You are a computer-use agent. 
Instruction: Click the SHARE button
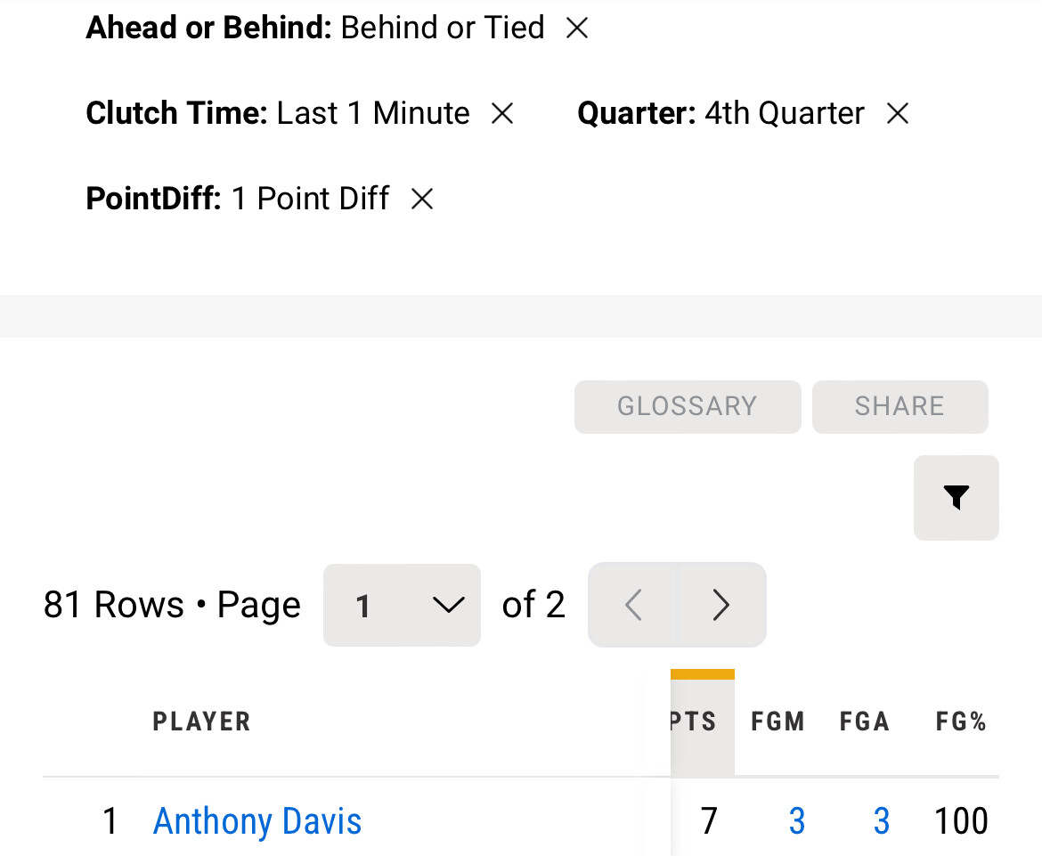[x=900, y=406]
